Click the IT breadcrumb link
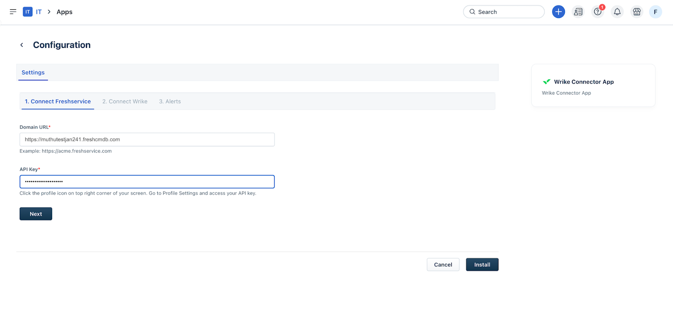 39,12
